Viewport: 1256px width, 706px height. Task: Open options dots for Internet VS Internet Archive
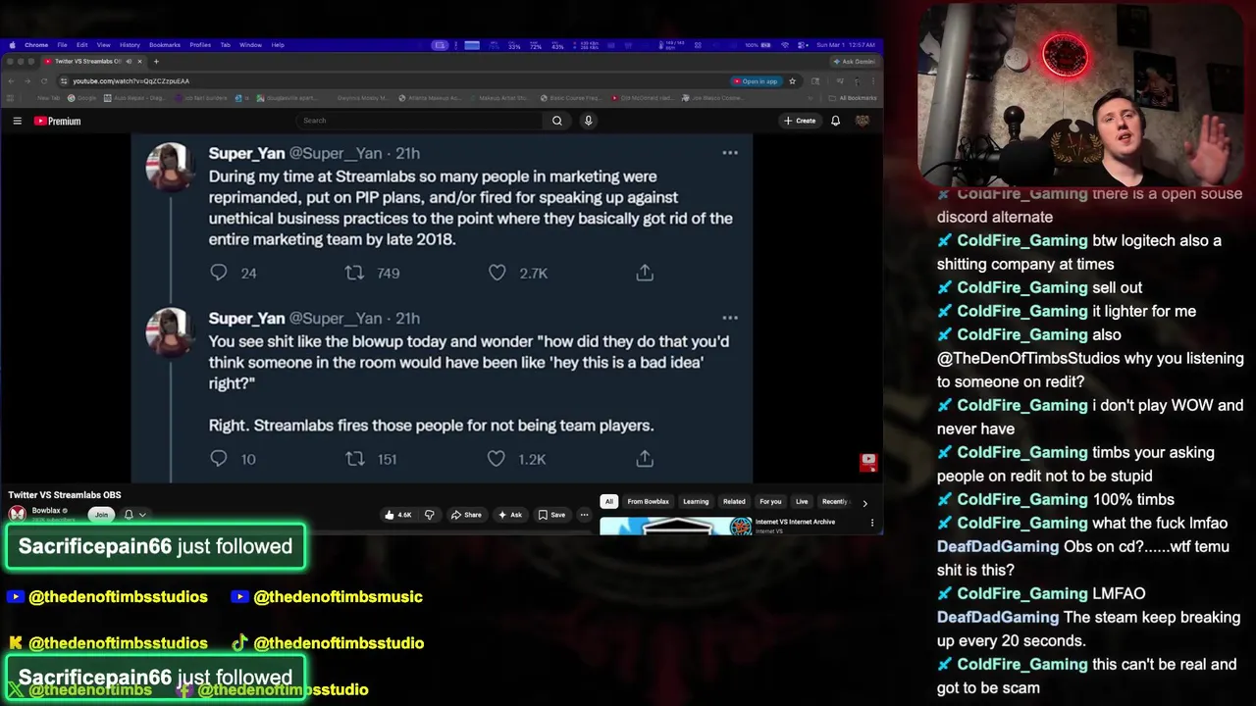tap(871, 523)
